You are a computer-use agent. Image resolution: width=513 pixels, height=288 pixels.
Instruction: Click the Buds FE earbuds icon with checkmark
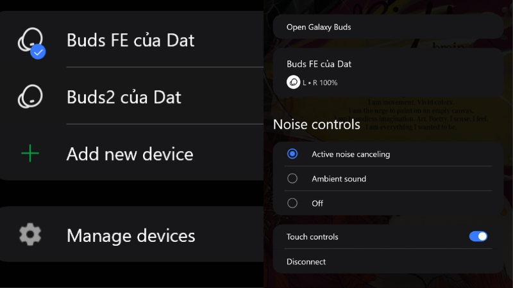pyautogui.click(x=30, y=42)
